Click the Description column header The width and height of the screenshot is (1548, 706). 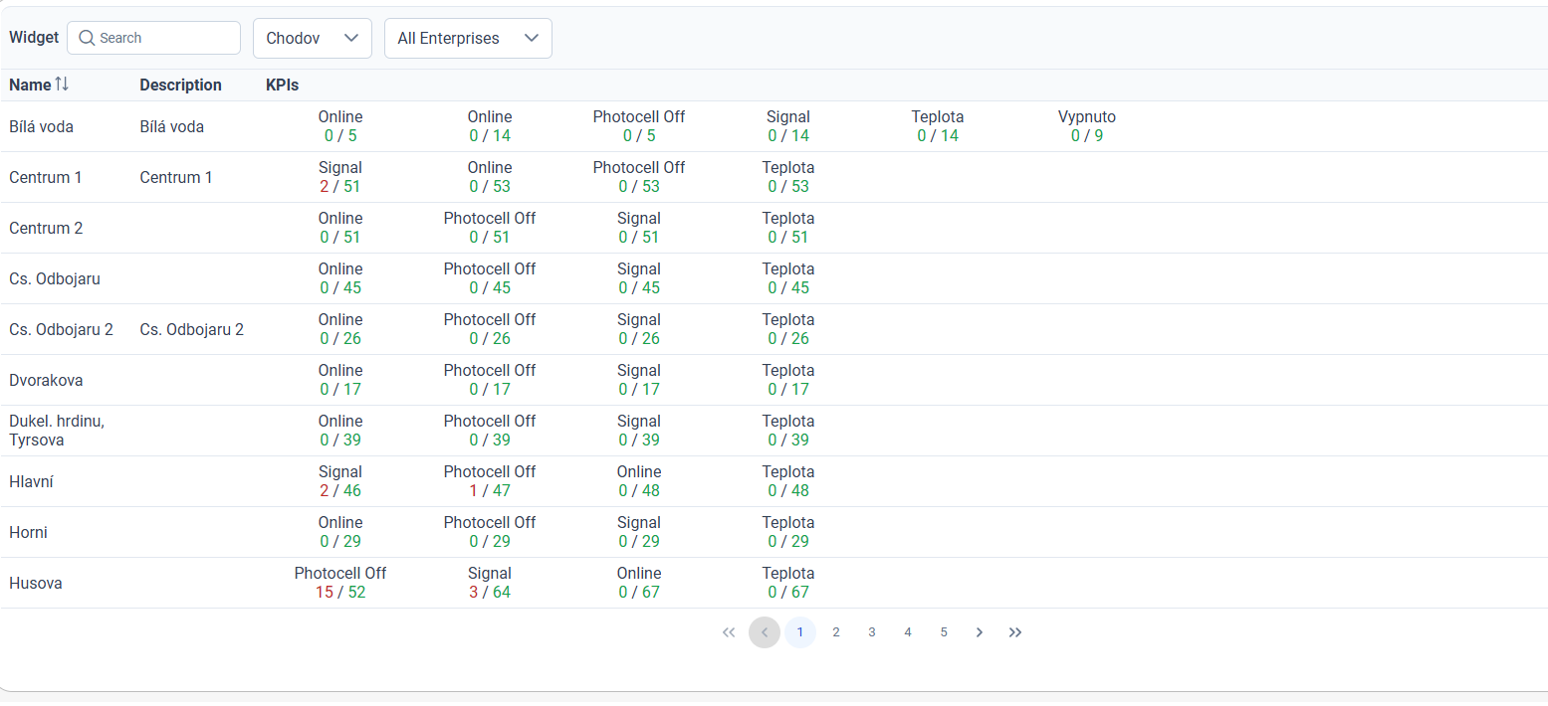180,85
